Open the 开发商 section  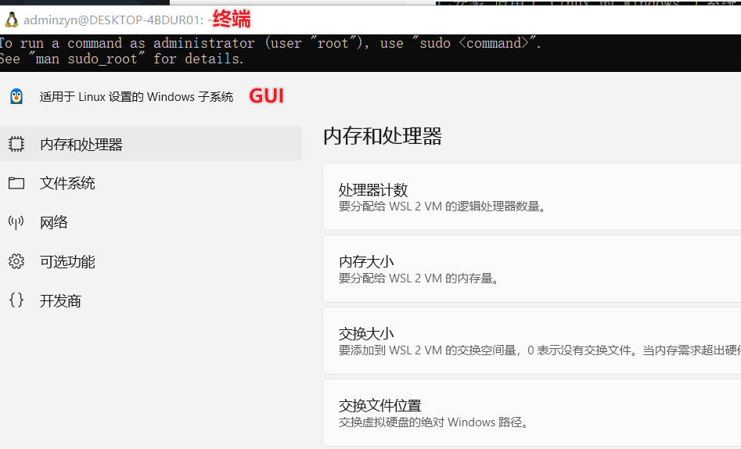[x=60, y=301]
